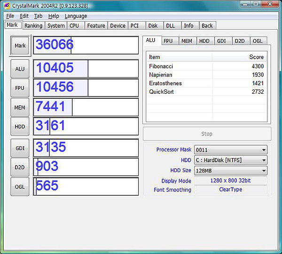The image size is (282, 254).
Task: Run the OGL benchmark button
Action: click(x=20, y=187)
